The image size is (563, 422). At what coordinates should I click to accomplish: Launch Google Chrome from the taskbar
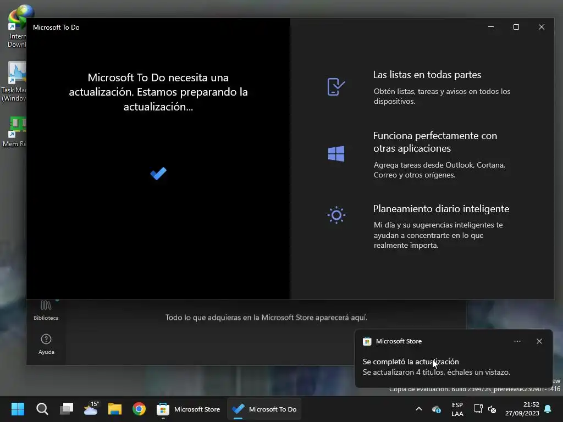(139, 409)
